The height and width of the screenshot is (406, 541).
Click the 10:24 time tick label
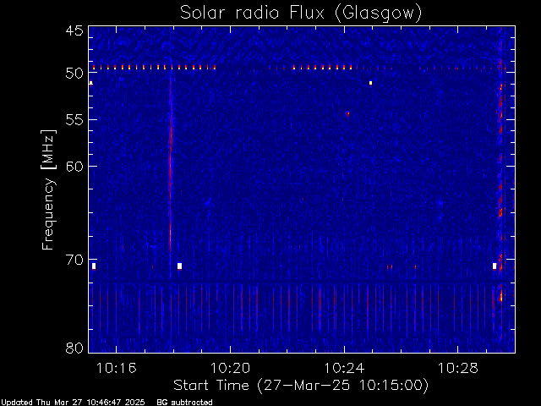pos(344,368)
